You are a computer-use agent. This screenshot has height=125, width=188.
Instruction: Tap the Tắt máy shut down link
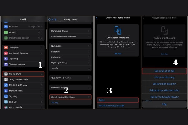[55, 102]
